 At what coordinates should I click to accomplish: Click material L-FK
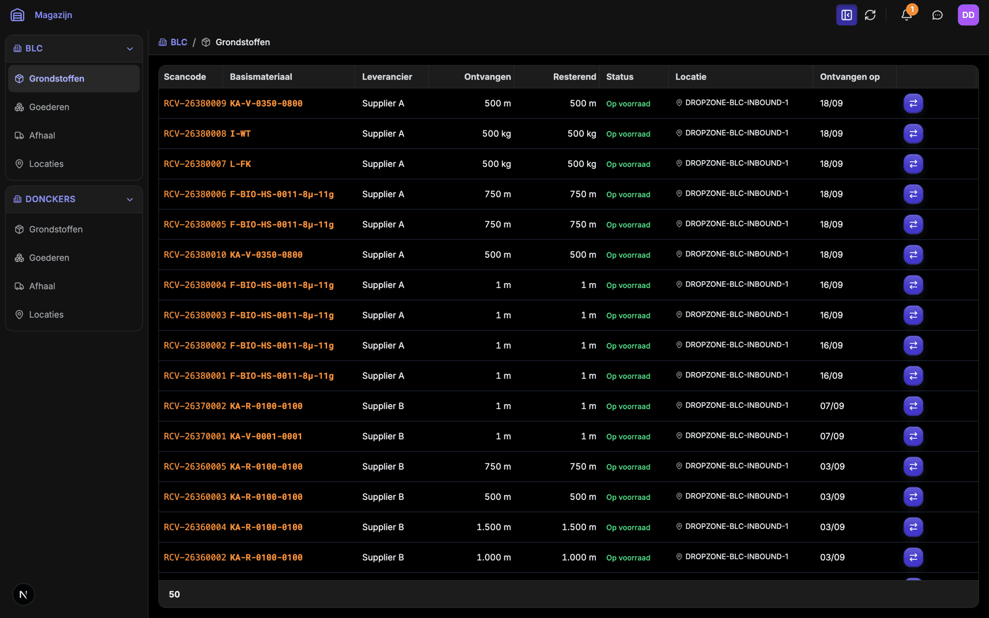(x=240, y=164)
